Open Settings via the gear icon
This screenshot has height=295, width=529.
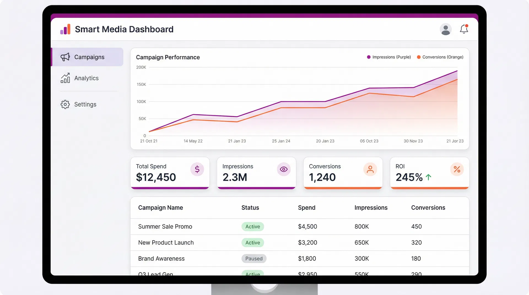point(65,104)
